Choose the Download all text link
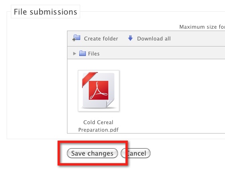The width and height of the screenshot is (225, 174). tap(154, 39)
